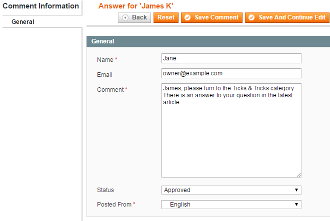330x221 pixels.
Task: Open the Posted From dropdown showing English
Action: 231,205
